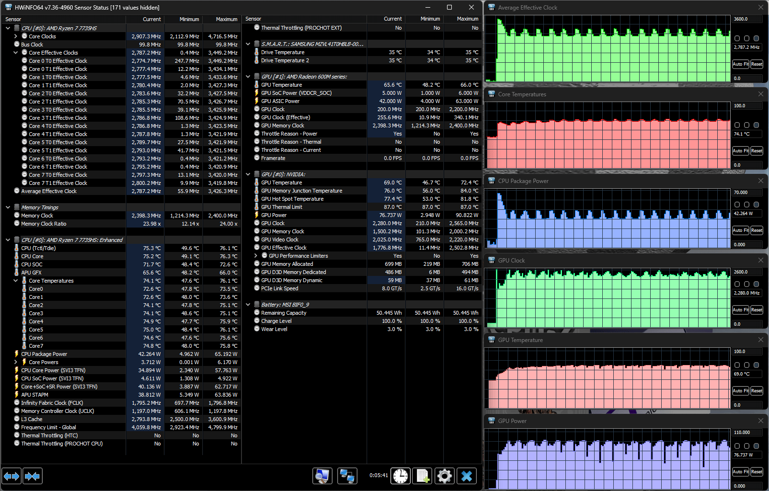
Task: Start logging with the sheet-plus icon
Action: (x=423, y=476)
